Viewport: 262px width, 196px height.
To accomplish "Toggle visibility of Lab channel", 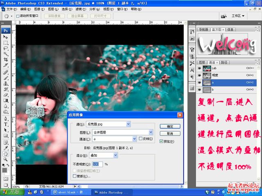I will [x=199, y=68].
